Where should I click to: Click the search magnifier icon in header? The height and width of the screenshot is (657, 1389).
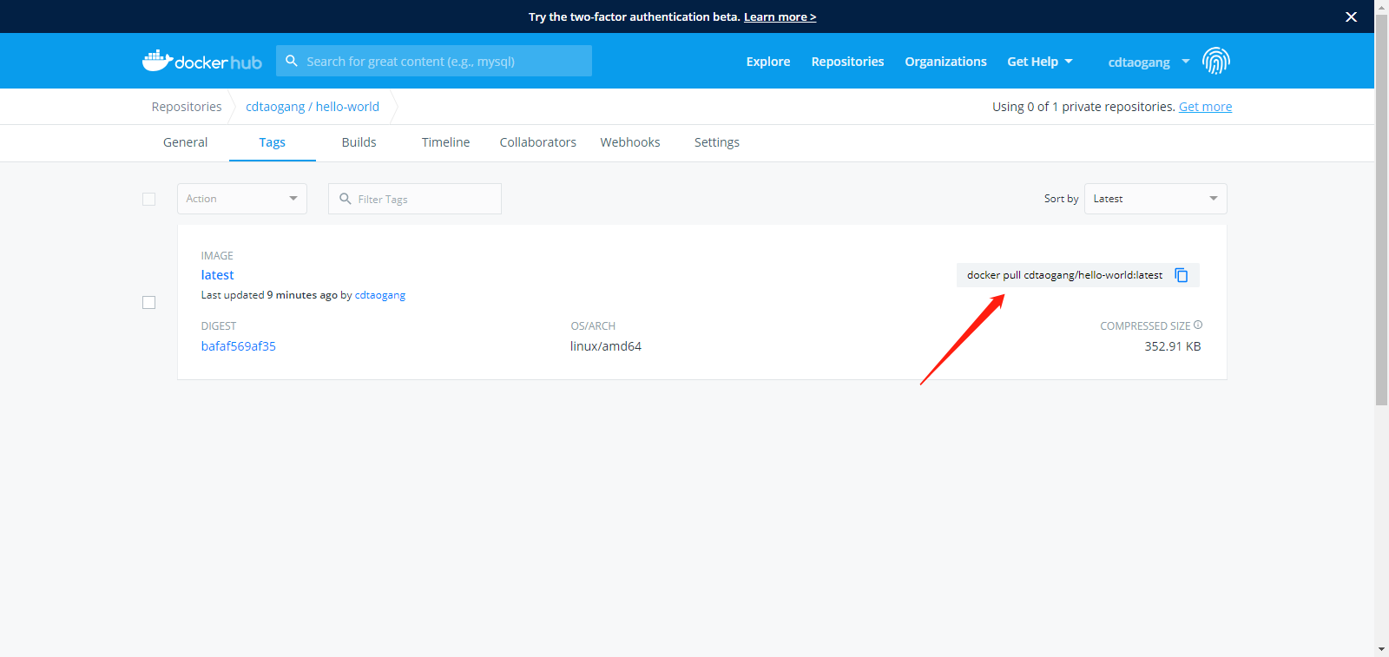[x=292, y=61]
